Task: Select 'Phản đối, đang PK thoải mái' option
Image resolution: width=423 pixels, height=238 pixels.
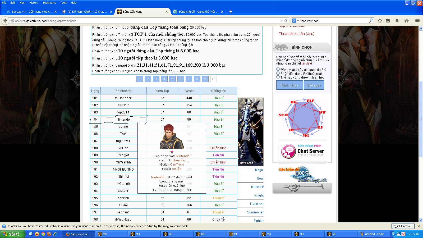Action: [278, 73]
